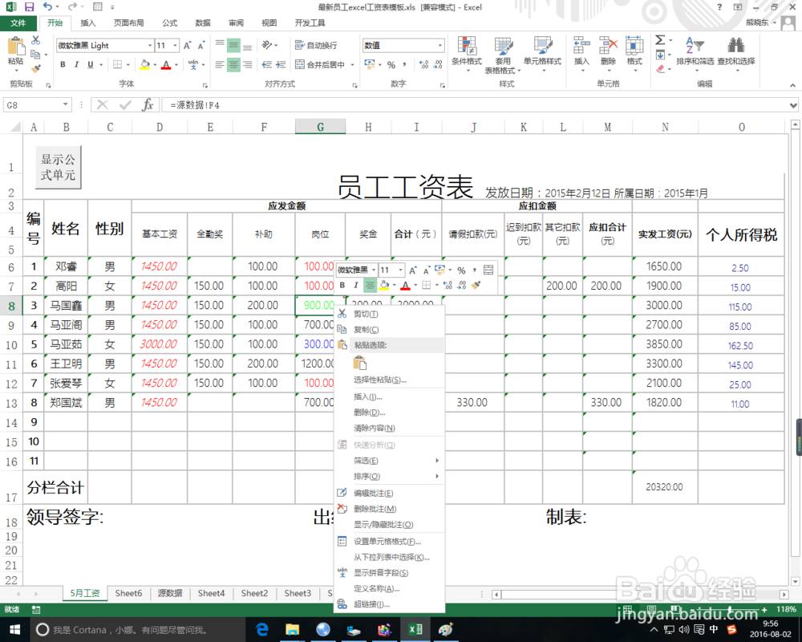The image size is (802, 642).
Task: Open the font size dropdown
Action: pyautogui.click(x=176, y=46)
